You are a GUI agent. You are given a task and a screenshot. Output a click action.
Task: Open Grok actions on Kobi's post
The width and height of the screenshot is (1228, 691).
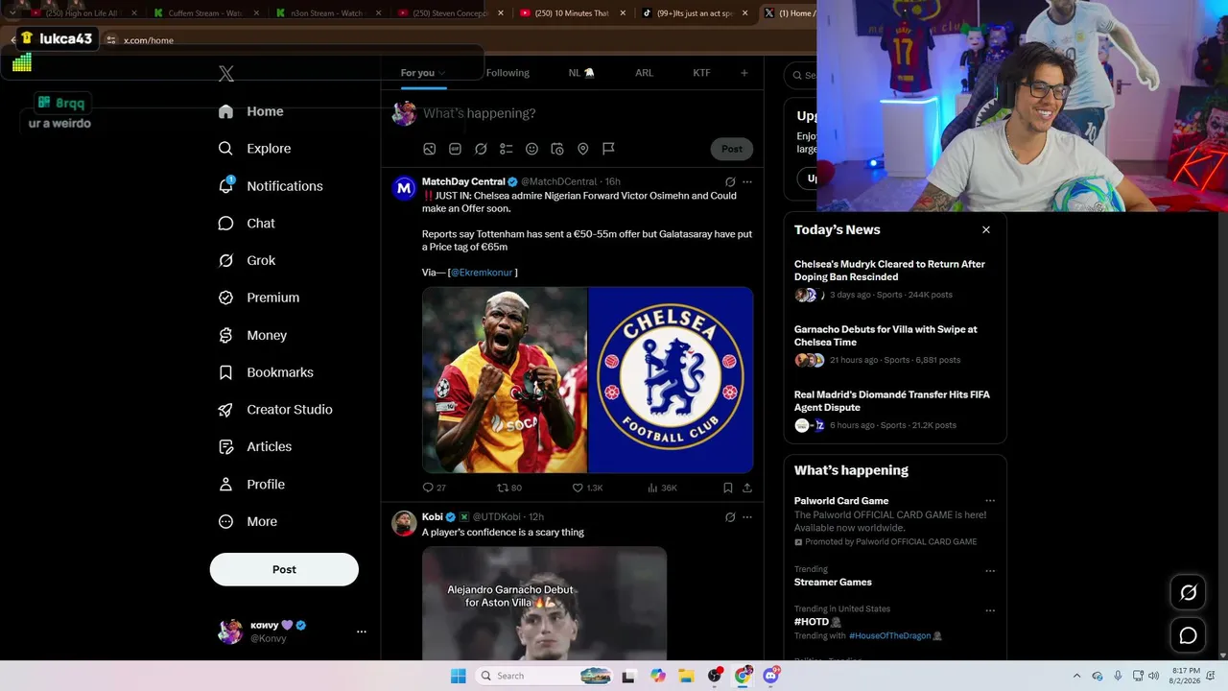[730, 517]
